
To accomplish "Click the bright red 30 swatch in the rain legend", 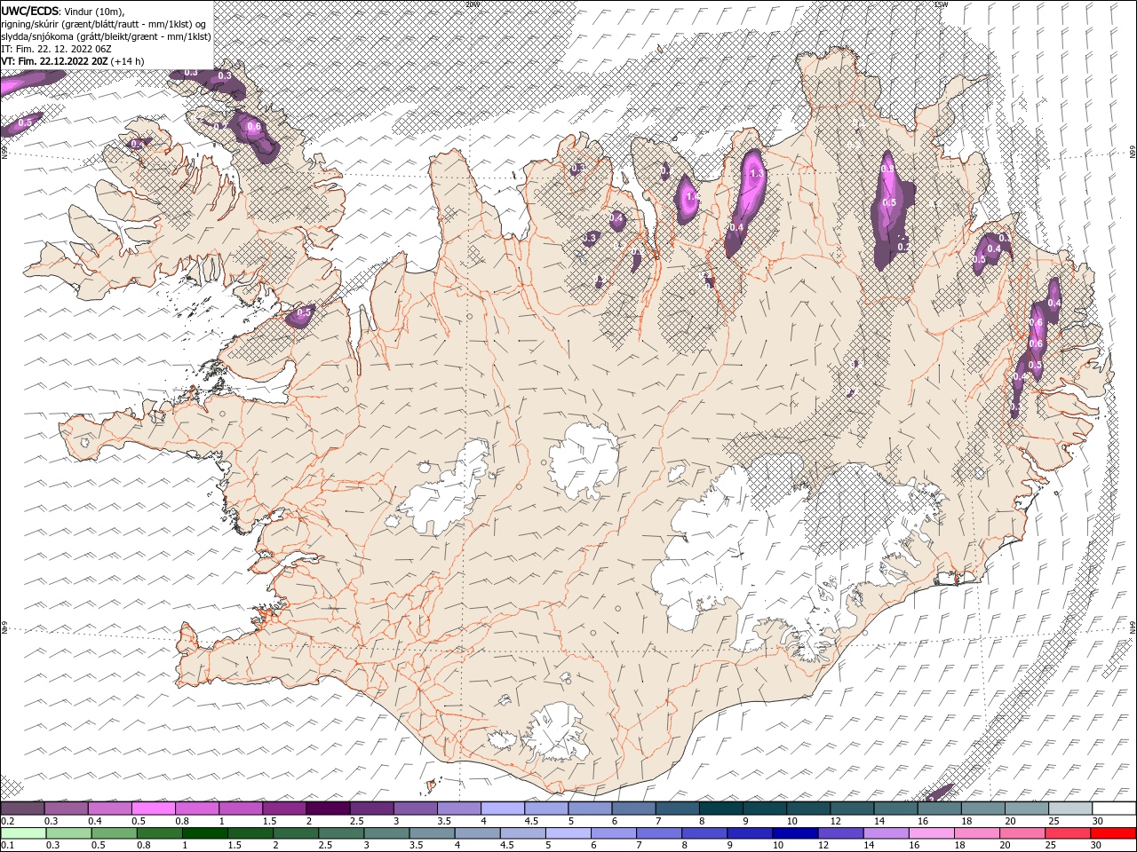I will [1113, 833].
